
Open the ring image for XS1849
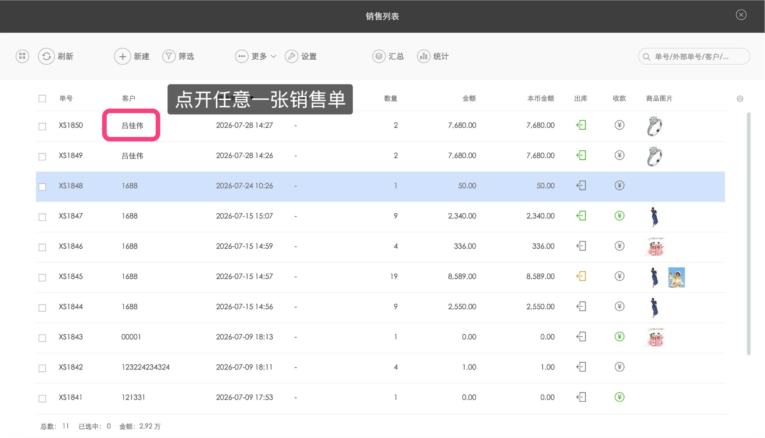tap(654, 156)
